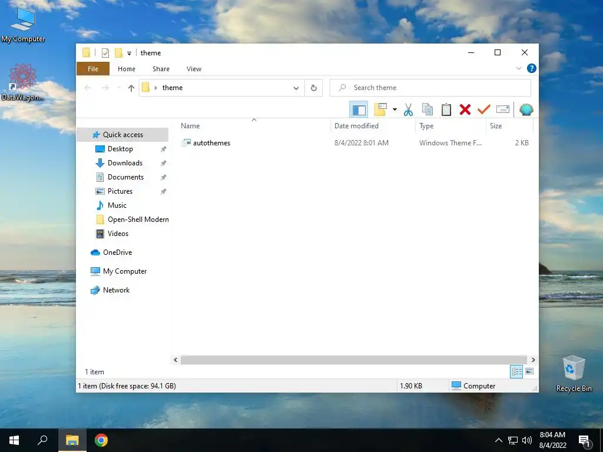Click quick access toolbar new folder icon
Image resolution: width=603 pixels, height=452 pixels.
[x=118, y=53]
